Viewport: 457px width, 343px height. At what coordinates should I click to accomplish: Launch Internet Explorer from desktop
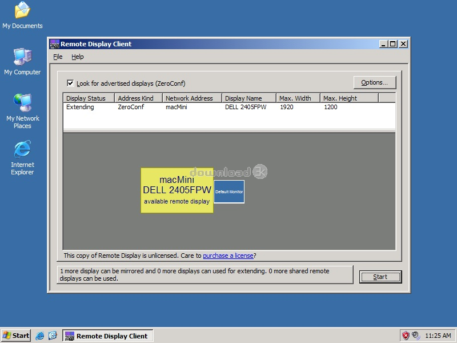click(x=22, y=158)
